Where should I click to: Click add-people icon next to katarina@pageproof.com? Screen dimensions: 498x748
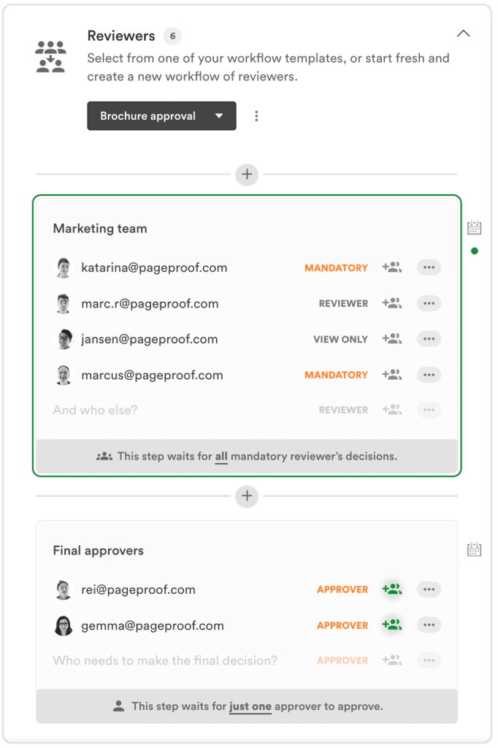pos(392,267)
